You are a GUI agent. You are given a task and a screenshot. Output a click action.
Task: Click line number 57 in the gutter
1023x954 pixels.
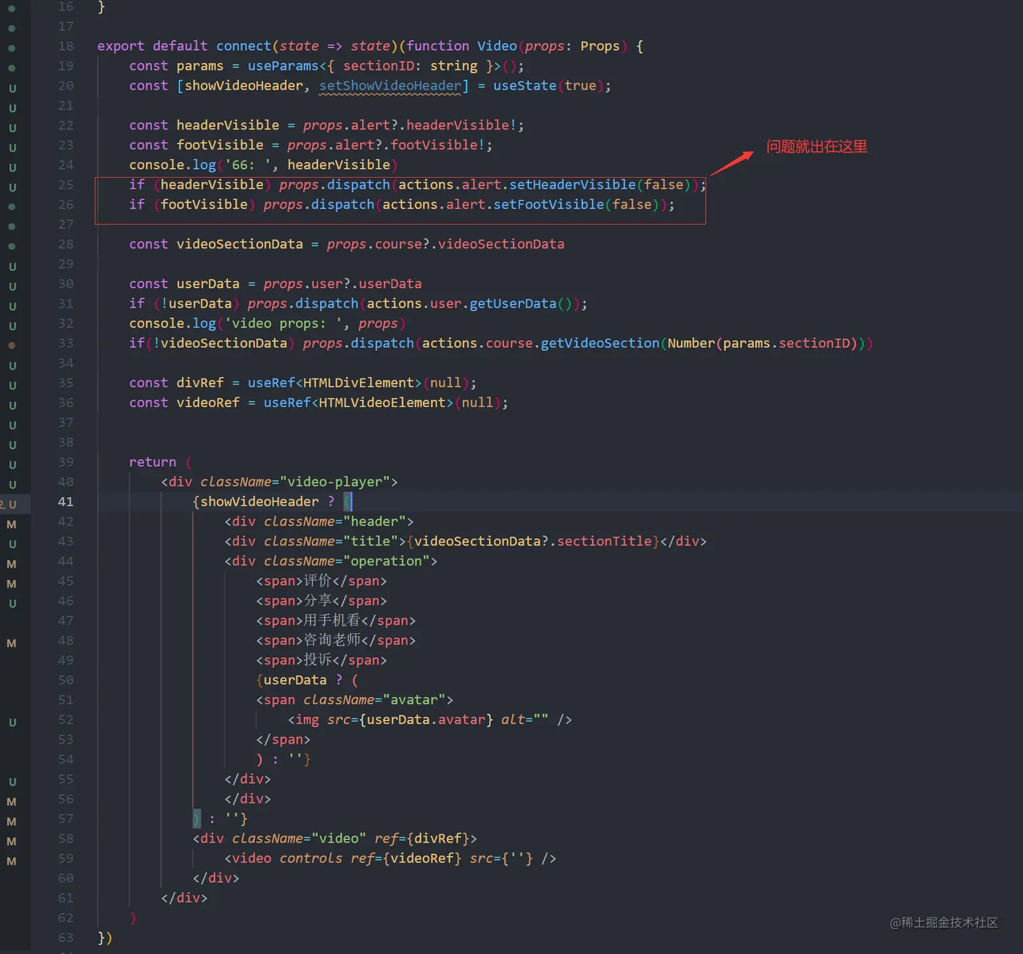pos(66,819)
